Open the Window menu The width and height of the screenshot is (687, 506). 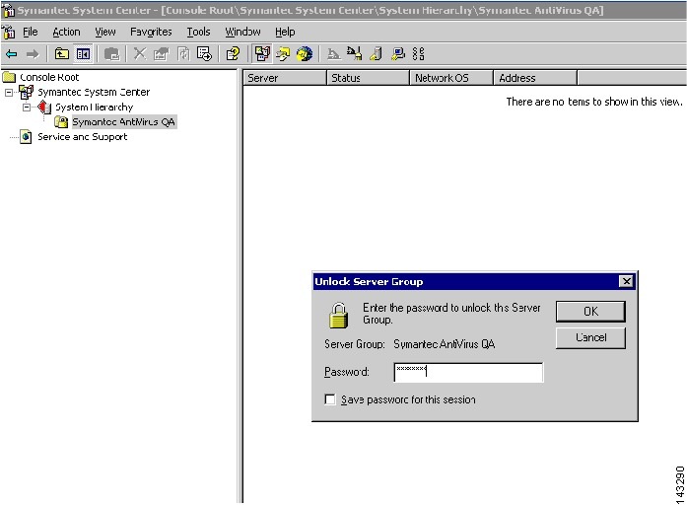(242, 32)
